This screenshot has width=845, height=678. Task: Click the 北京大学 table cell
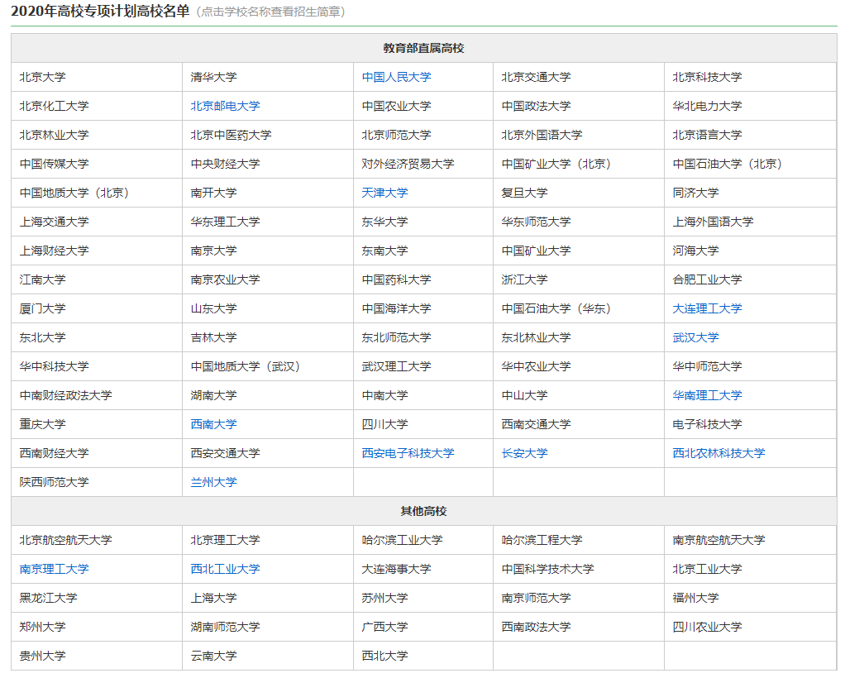click(42, 77)
